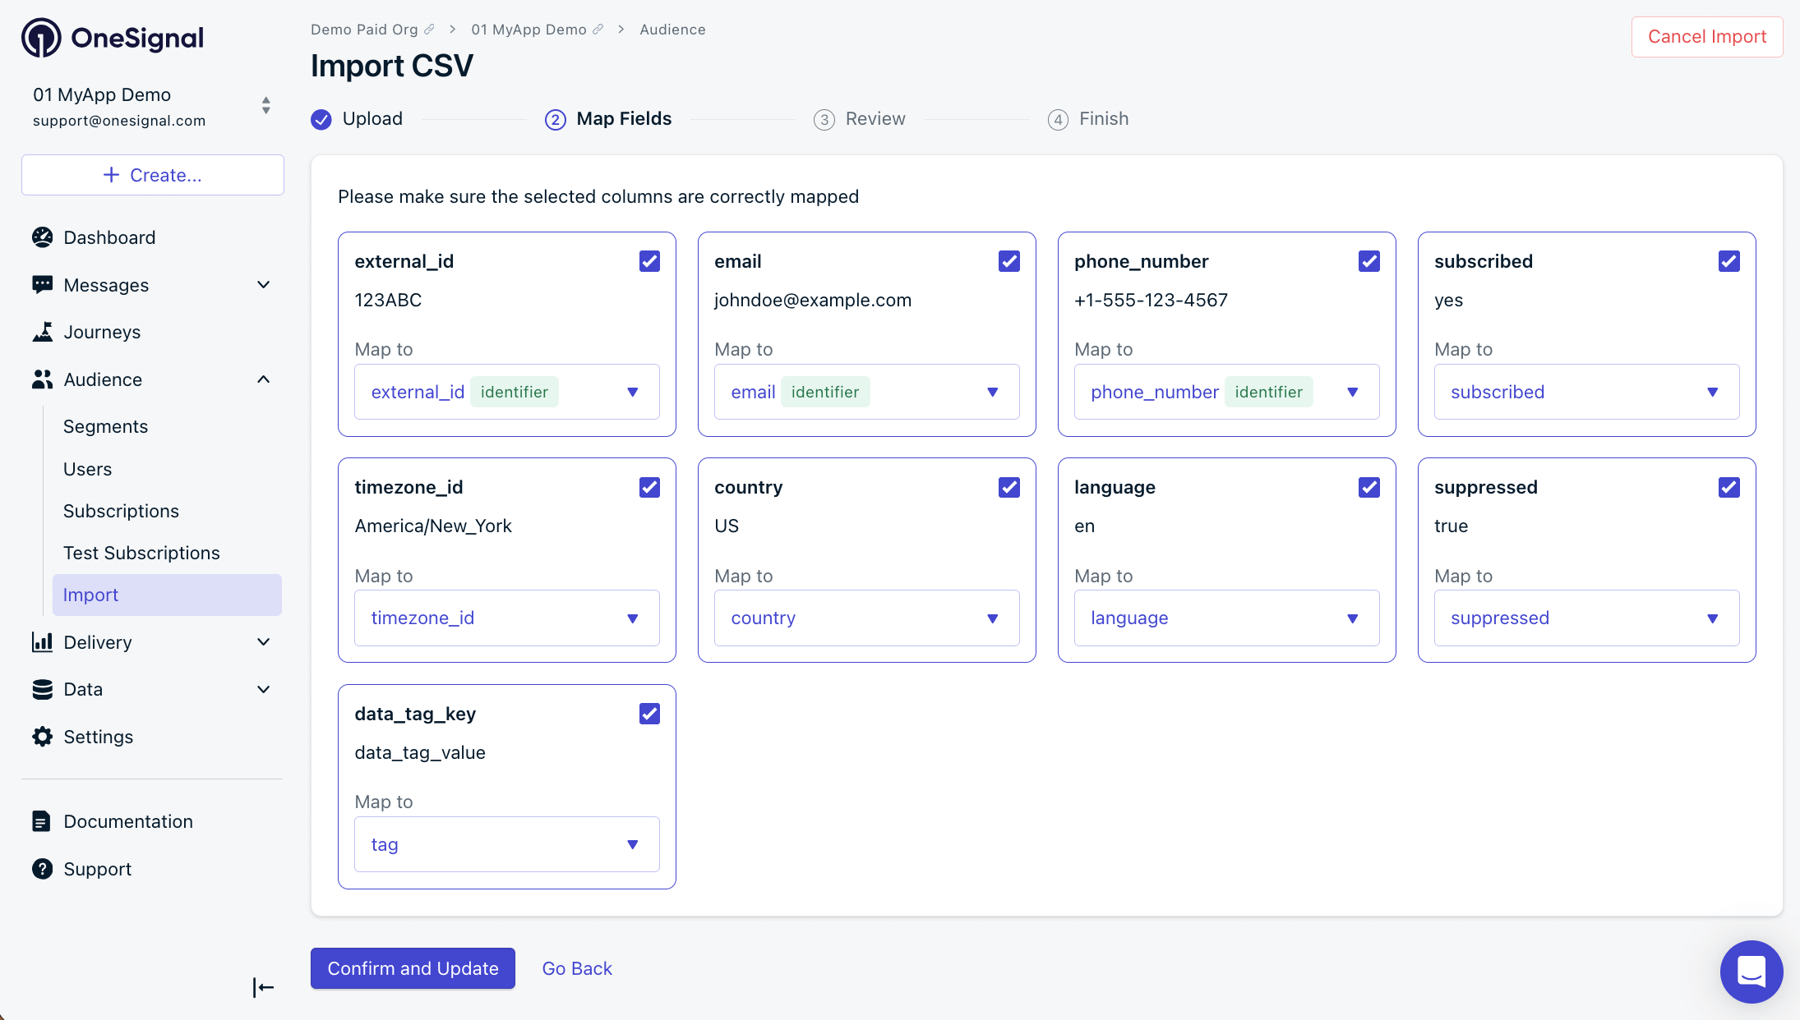1800x1020 pixels.
Task: Click the Dashboard gauge icon
Action: [42, 237]
